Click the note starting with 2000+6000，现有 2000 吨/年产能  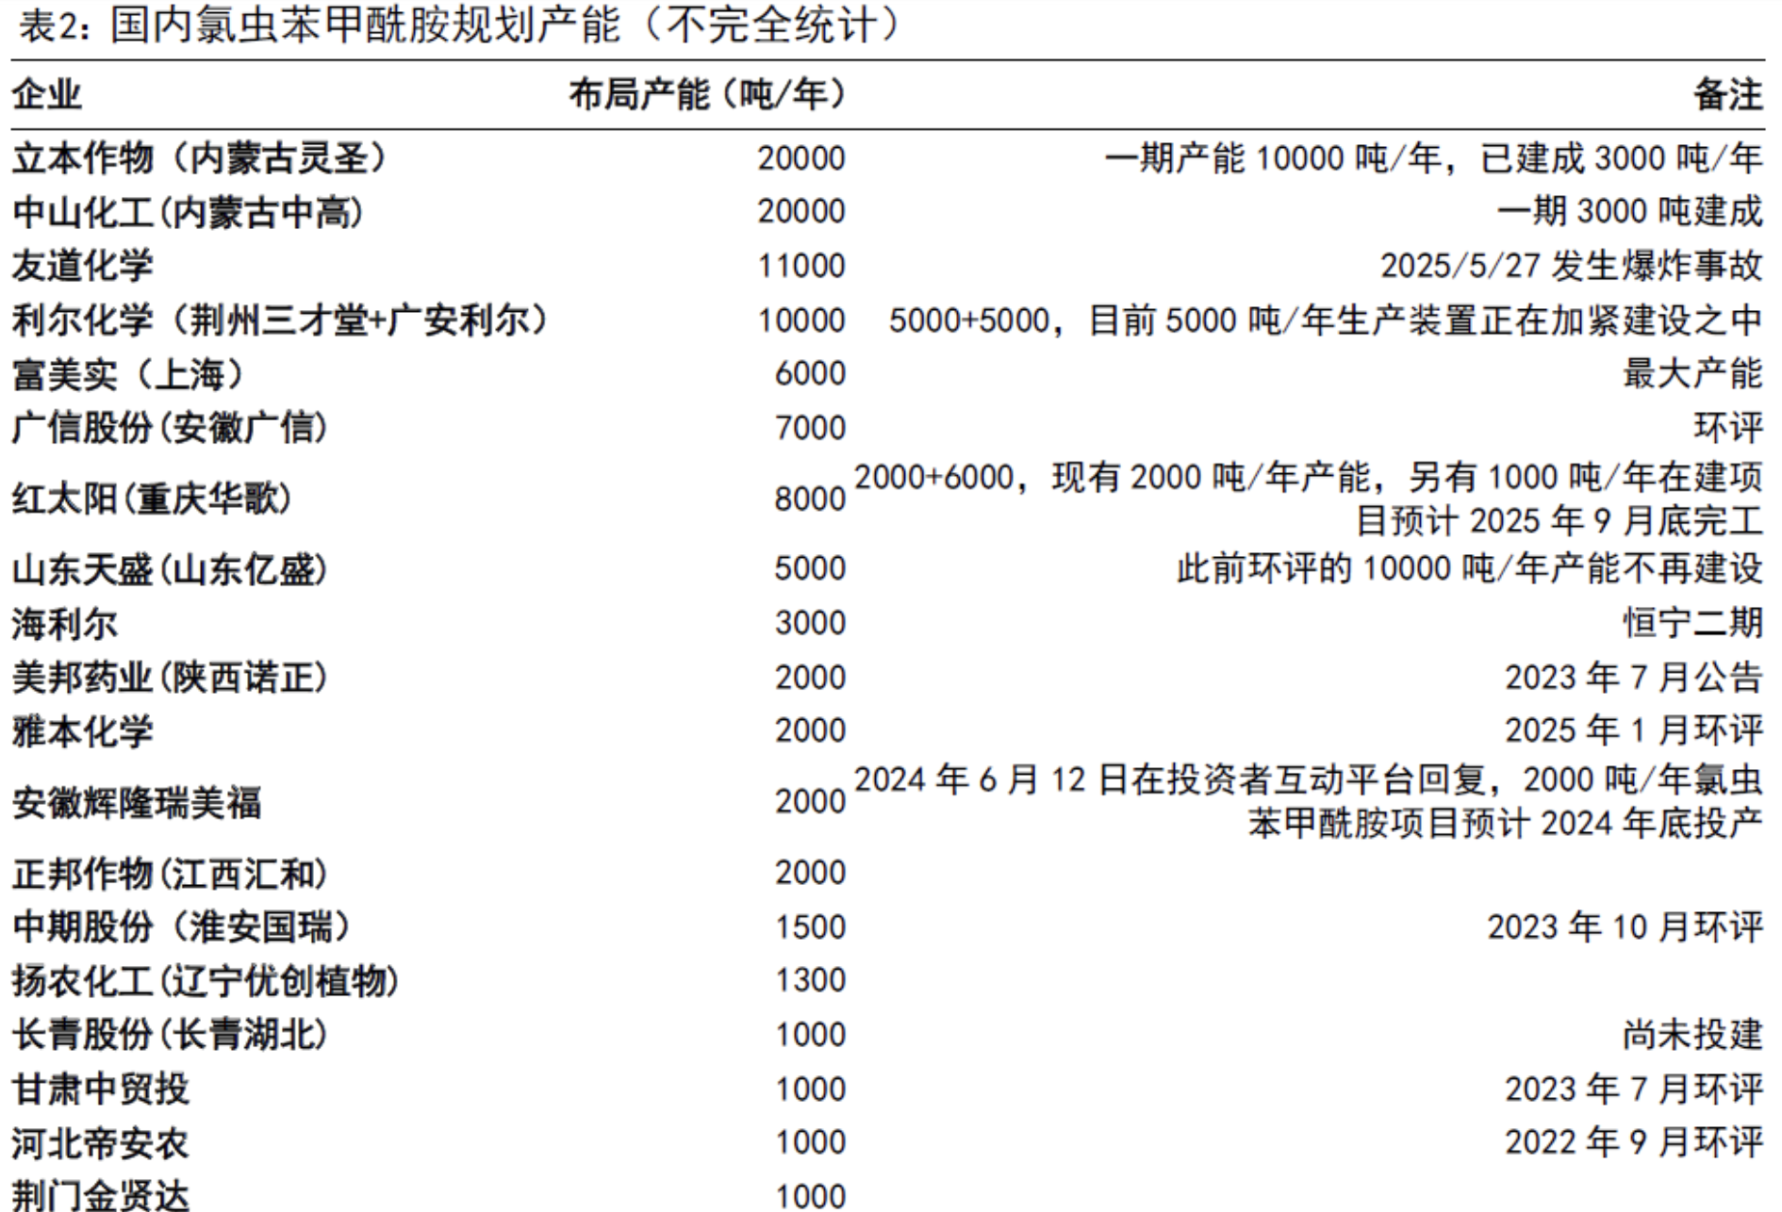point(1309,499)
